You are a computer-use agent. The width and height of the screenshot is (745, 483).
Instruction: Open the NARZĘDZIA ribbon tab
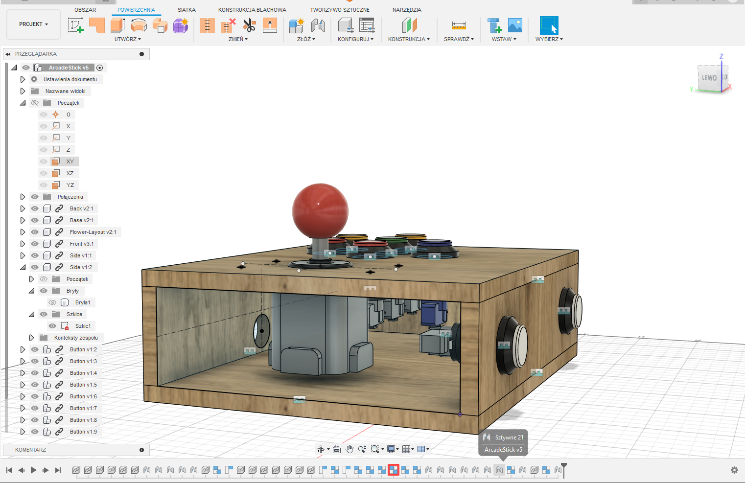coord(407,9)
